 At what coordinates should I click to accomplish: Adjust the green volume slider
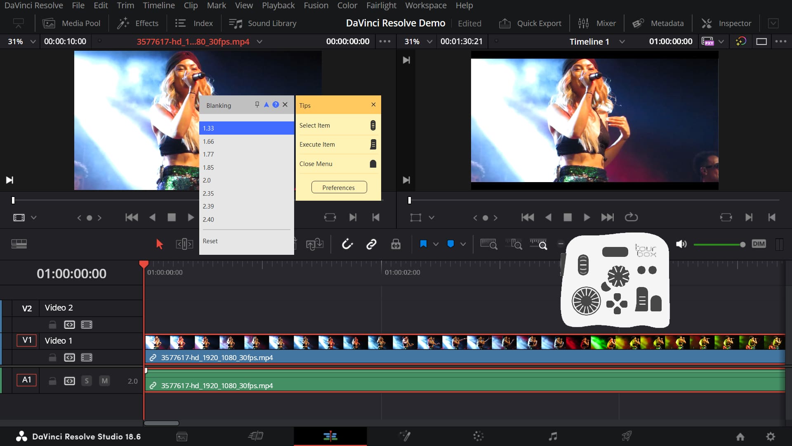point(719,245)
